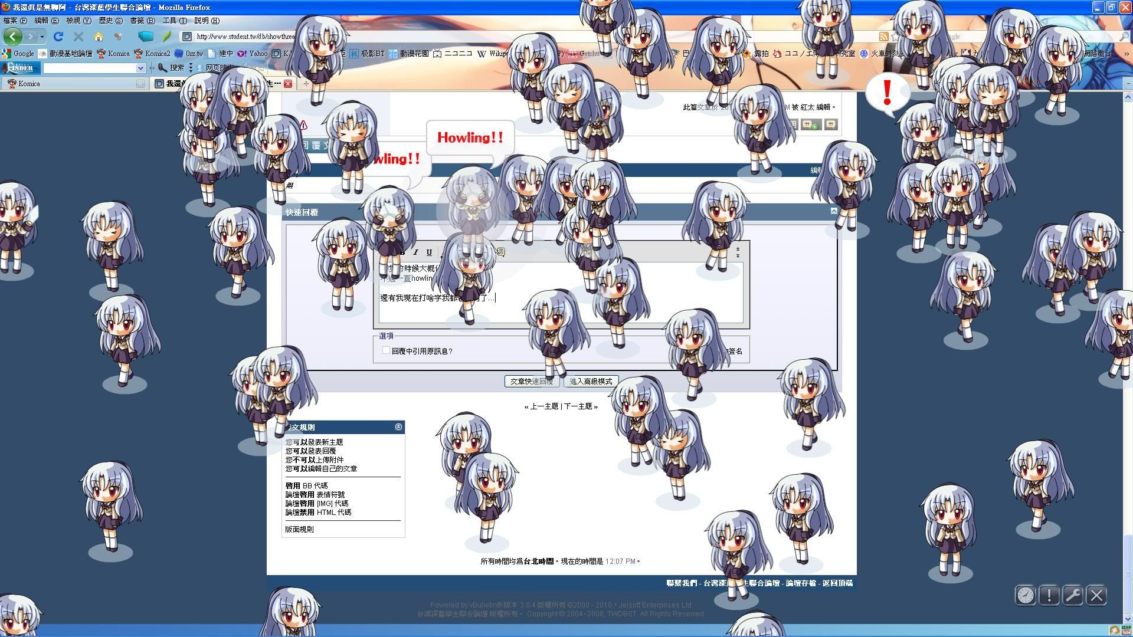The width and height of the screenshot is (1133, 637).
Task: Click the green Back navigation arrow
Action: (13, 37)
